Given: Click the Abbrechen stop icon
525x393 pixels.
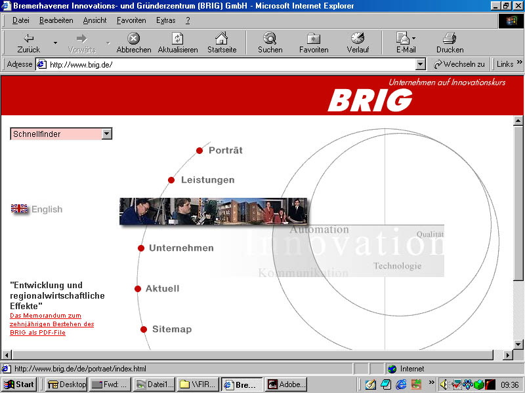Looking at the screenshot, I should [x=134, y=39].
